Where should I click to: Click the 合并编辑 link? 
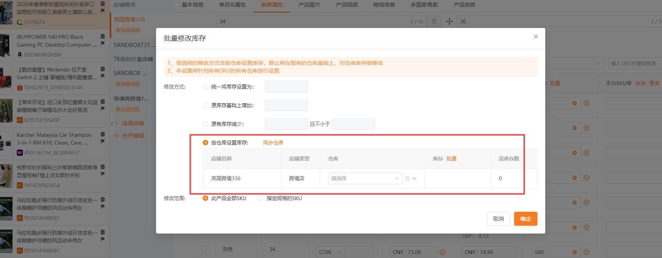(x=133, y=136)
